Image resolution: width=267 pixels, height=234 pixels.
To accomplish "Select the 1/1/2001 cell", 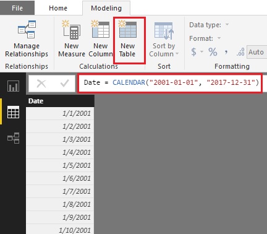I will (x=60, y=113).
